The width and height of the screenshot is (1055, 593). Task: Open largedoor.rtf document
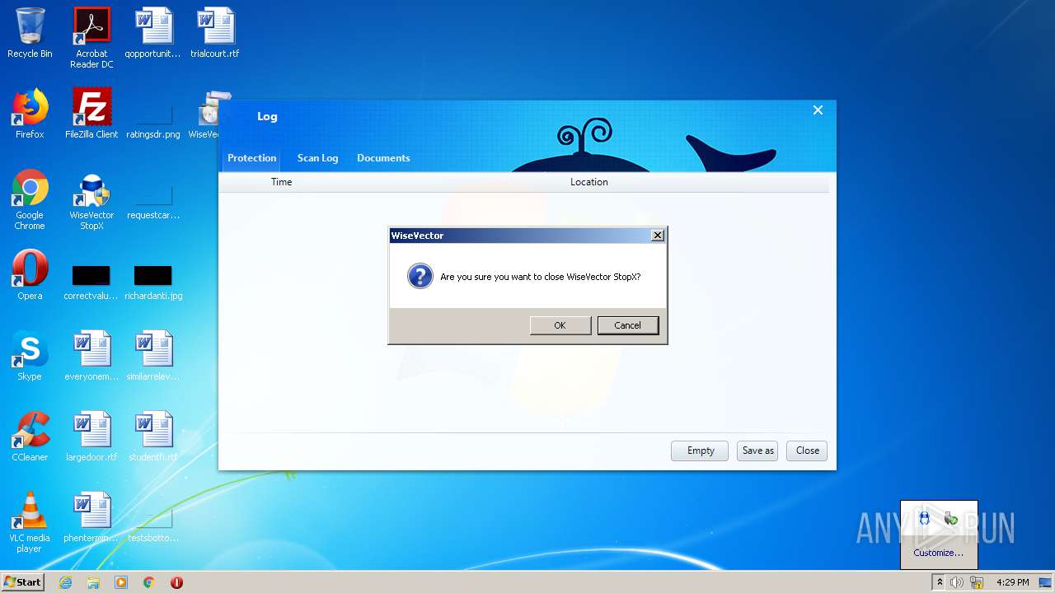pos(91,437)
